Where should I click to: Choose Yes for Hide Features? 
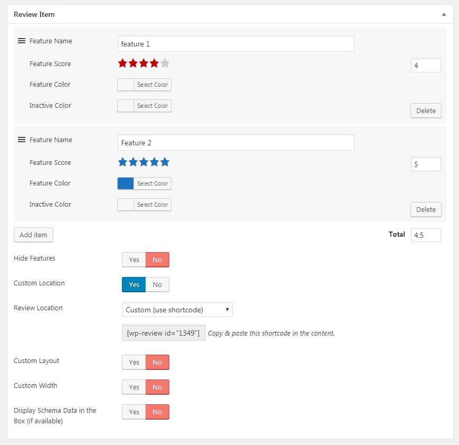(x=134, y=259)
